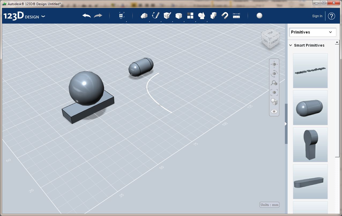Toggle the fit-to-view navigation icon
The width and height of the screenshot is (342, 216).
pos(274,92)
